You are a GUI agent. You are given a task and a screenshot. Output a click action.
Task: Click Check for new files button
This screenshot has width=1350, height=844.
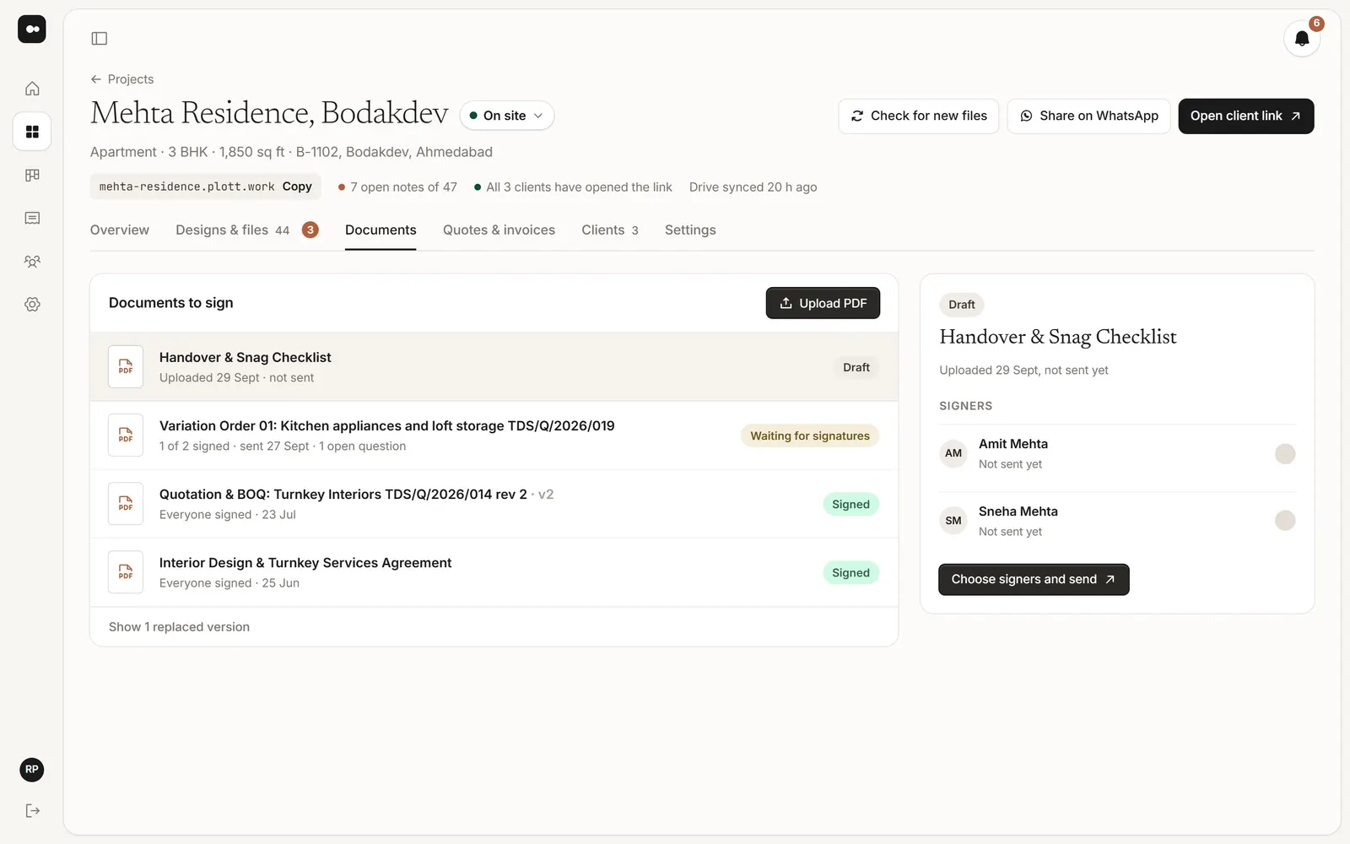[x=919, y=116]
